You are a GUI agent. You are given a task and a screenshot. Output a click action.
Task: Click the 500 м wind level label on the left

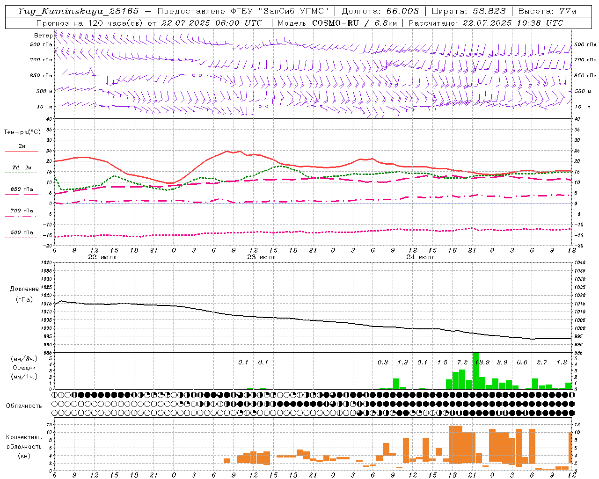tap(44, 91)
